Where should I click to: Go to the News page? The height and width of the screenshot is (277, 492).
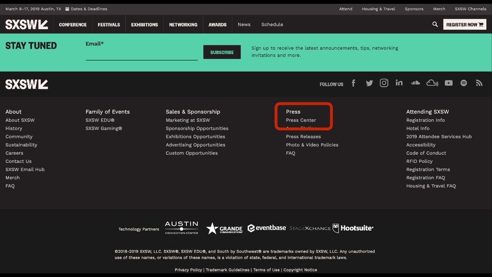pos(244,25)
